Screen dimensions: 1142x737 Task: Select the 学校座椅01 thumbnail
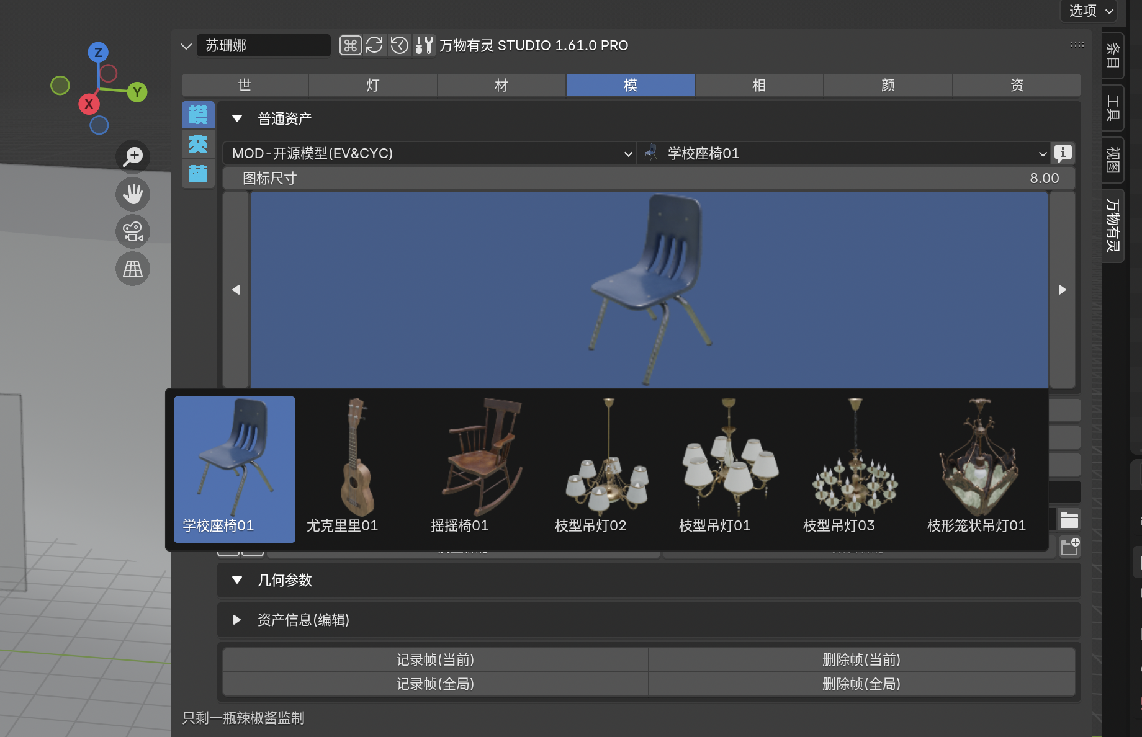point(235,469)
